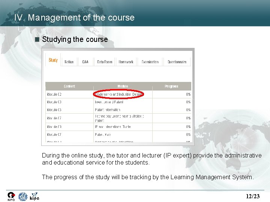Image resolution: width=270 pixels, height=202 pixels.
Task: Open the Study tab
Action: 53,60
